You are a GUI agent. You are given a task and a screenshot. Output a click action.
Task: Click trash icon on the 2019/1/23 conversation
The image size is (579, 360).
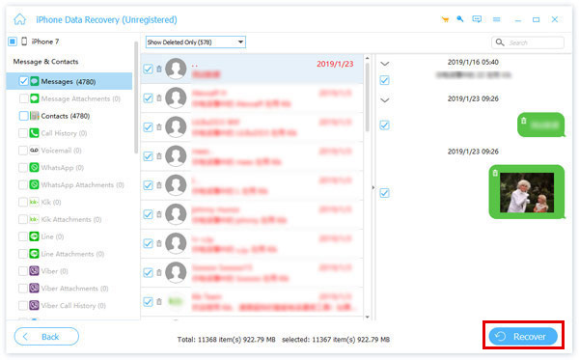pos(159,69)
